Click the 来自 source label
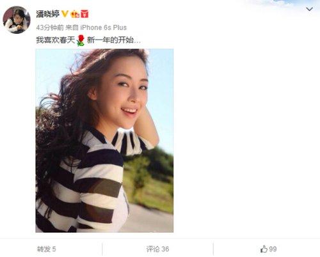 click(72, 27)
